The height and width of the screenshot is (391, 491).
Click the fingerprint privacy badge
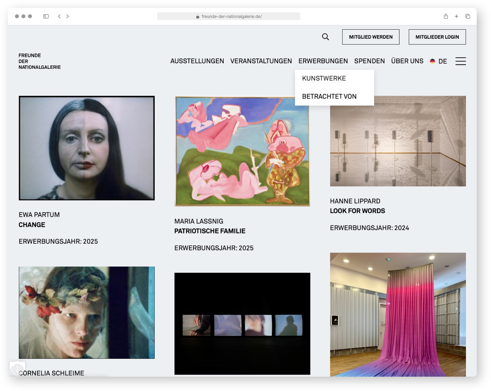pyautogui.click(x=17, y=368)
